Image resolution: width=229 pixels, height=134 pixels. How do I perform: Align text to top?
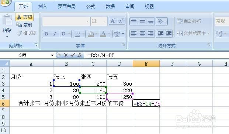134,21
